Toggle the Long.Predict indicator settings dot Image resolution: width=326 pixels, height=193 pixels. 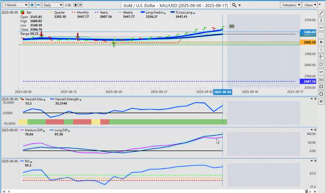(164, 13)
